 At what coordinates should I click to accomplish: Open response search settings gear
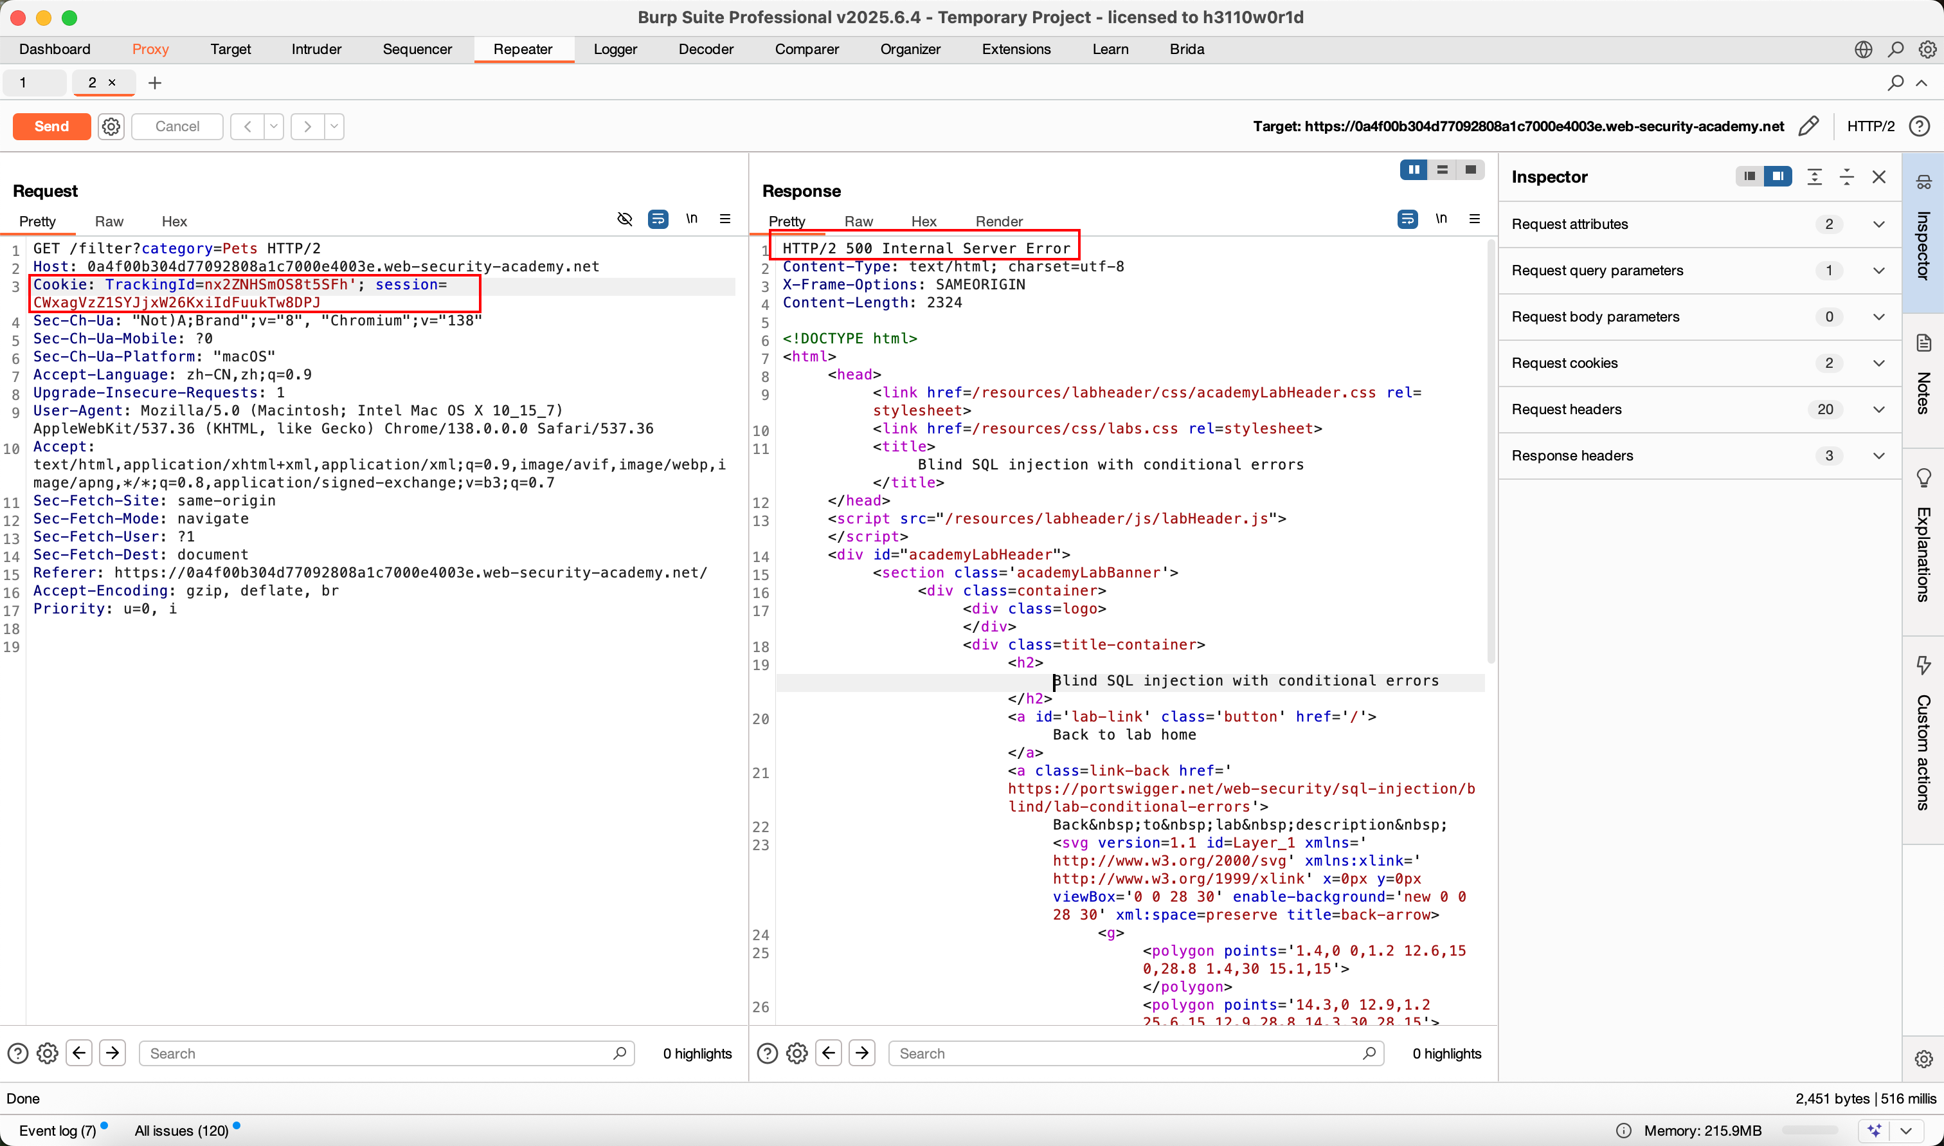[x=797, y=1053]
